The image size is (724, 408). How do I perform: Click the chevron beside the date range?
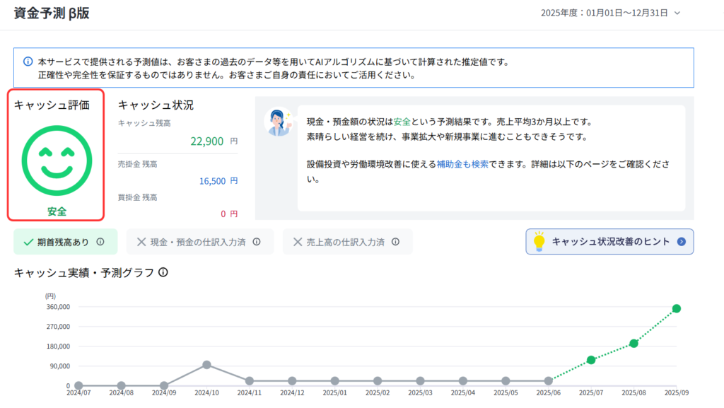tap(677, 13)
